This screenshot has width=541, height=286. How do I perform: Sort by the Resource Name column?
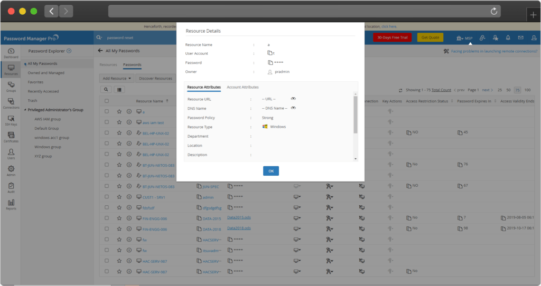point(152,101)
